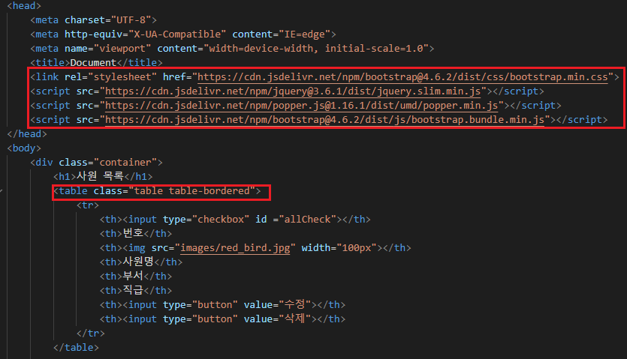627x359 pixels.
Task: Click the rel="stylesheet" attribute
Action: [111, 76]
